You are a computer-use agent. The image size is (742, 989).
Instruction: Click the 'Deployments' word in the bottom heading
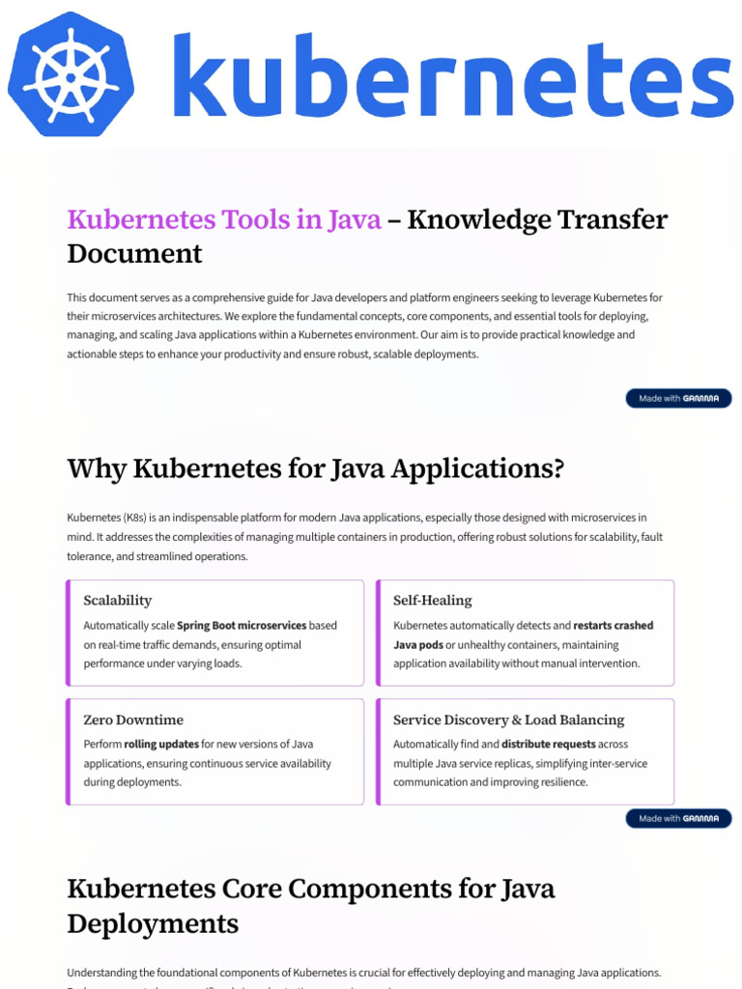(x=153, y=924)
